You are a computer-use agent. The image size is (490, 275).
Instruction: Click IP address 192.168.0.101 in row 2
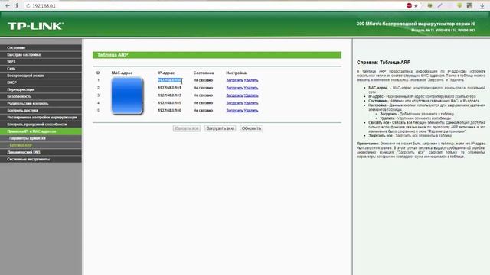click(x=170, y=88)
